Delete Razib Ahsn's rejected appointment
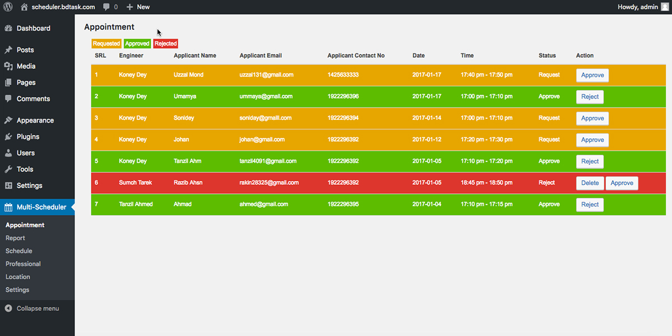672x336 pixels. point(590,183)
